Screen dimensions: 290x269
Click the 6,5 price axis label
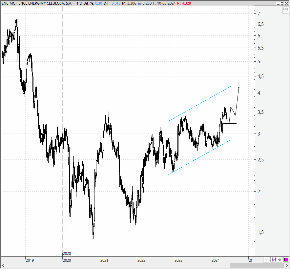(x=260, y=24)
